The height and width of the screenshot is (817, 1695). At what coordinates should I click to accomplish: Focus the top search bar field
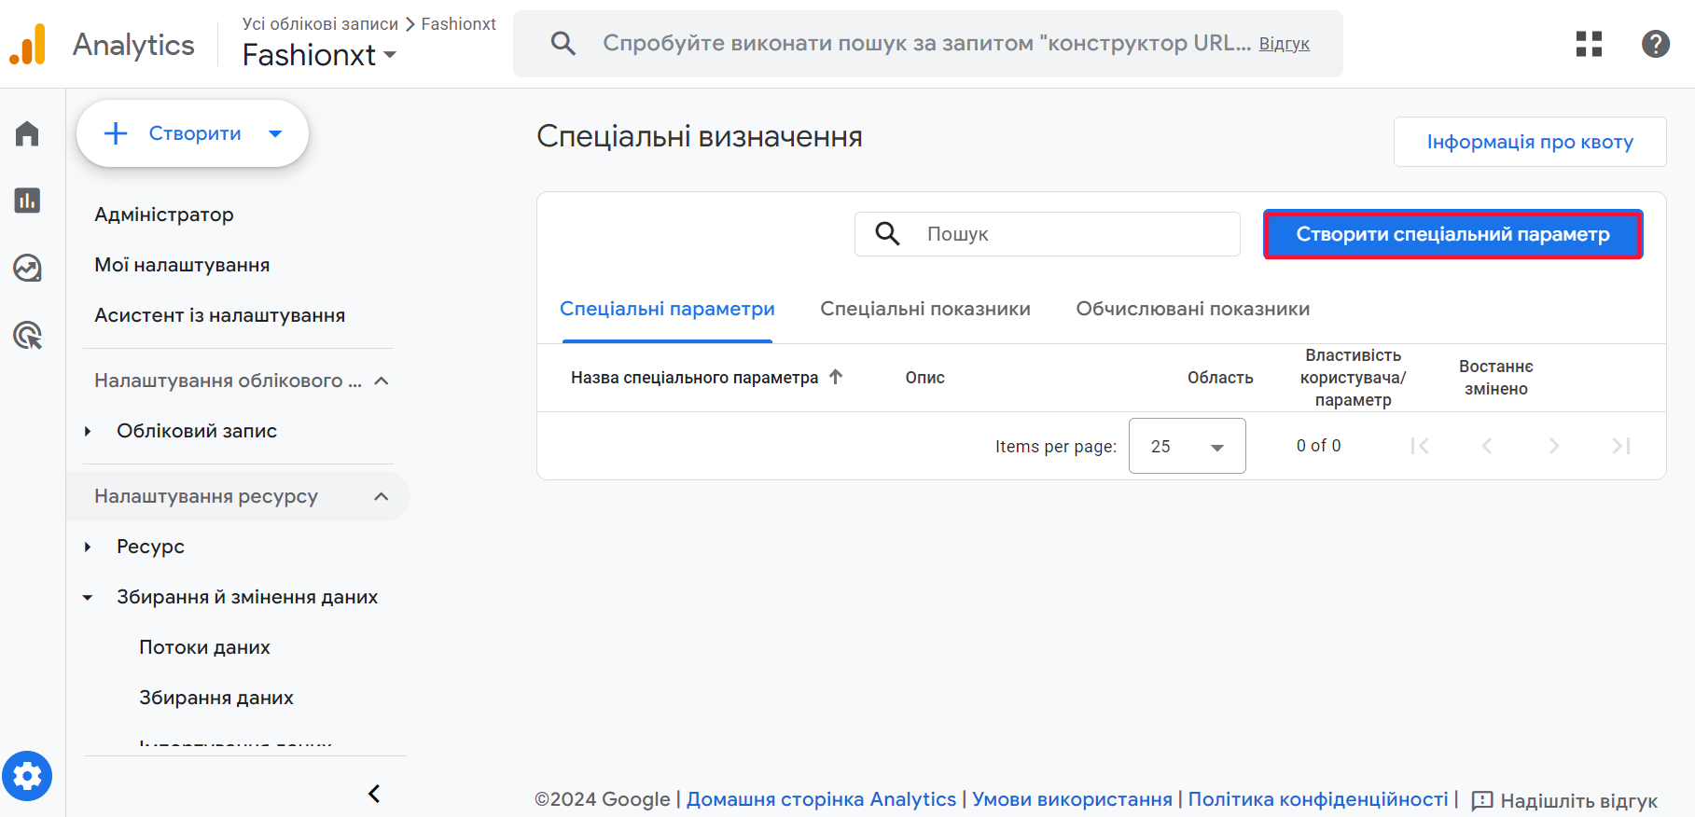coord(928,44)
